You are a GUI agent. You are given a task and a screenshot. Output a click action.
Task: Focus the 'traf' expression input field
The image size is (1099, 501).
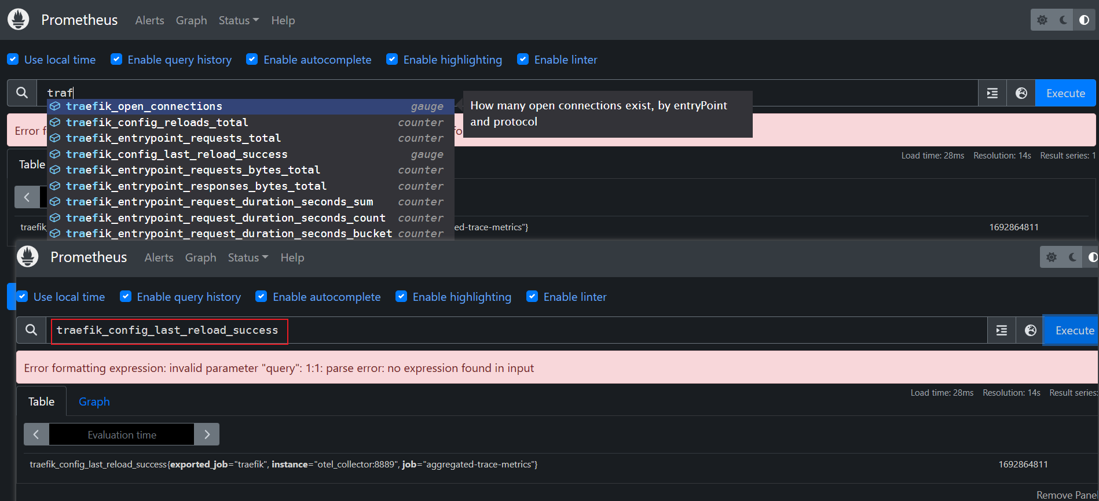tap(508, 93)
